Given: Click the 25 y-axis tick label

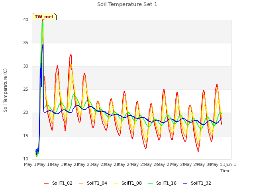Looking at the screenshot, I should (x=25, y=89).
